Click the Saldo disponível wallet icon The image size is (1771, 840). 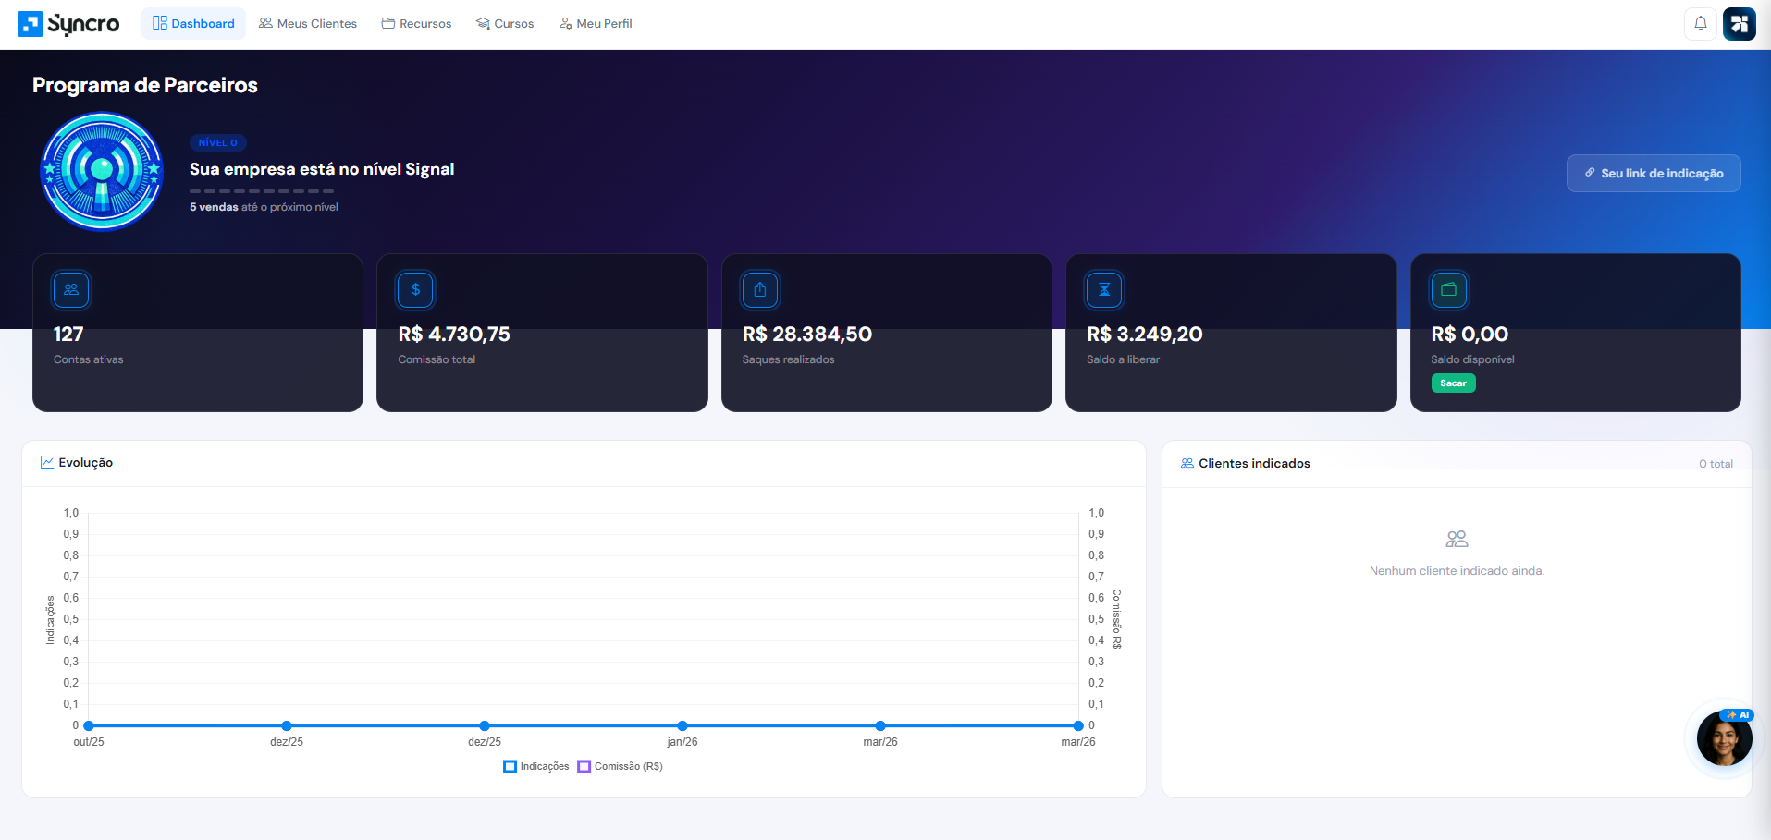coord(1448,290)
